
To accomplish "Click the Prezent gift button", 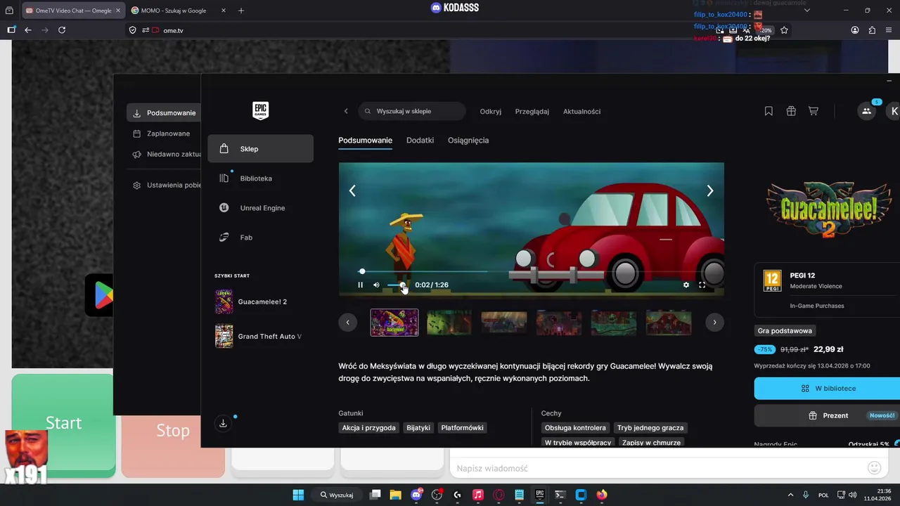I will coord(827,415).
